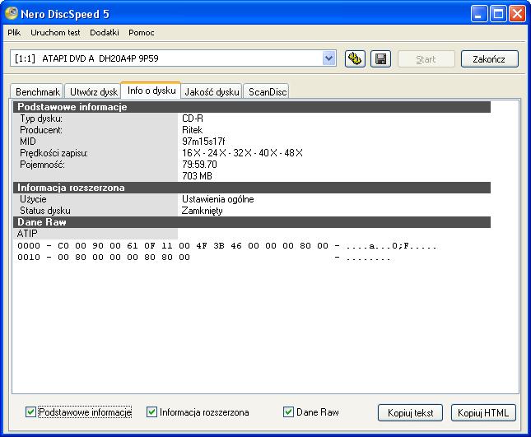
Task: Toggle Podstawowe informacje checkbox
Action: pyautogui.click(x=30, y=412)
